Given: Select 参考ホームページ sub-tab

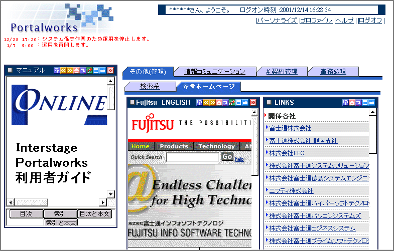Looking at the screenshot, I should (209, 87).
